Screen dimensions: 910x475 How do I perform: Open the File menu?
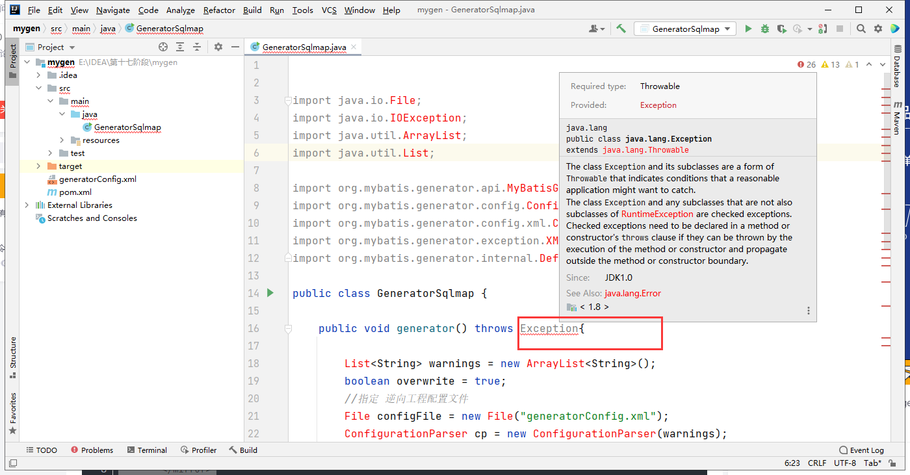pyautogui.click(x=34, y=10)
